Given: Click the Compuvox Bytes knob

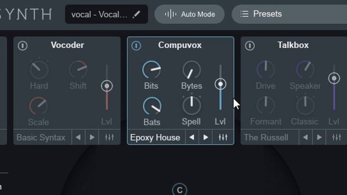Looking at the screenshot, I should click(191, 70).
